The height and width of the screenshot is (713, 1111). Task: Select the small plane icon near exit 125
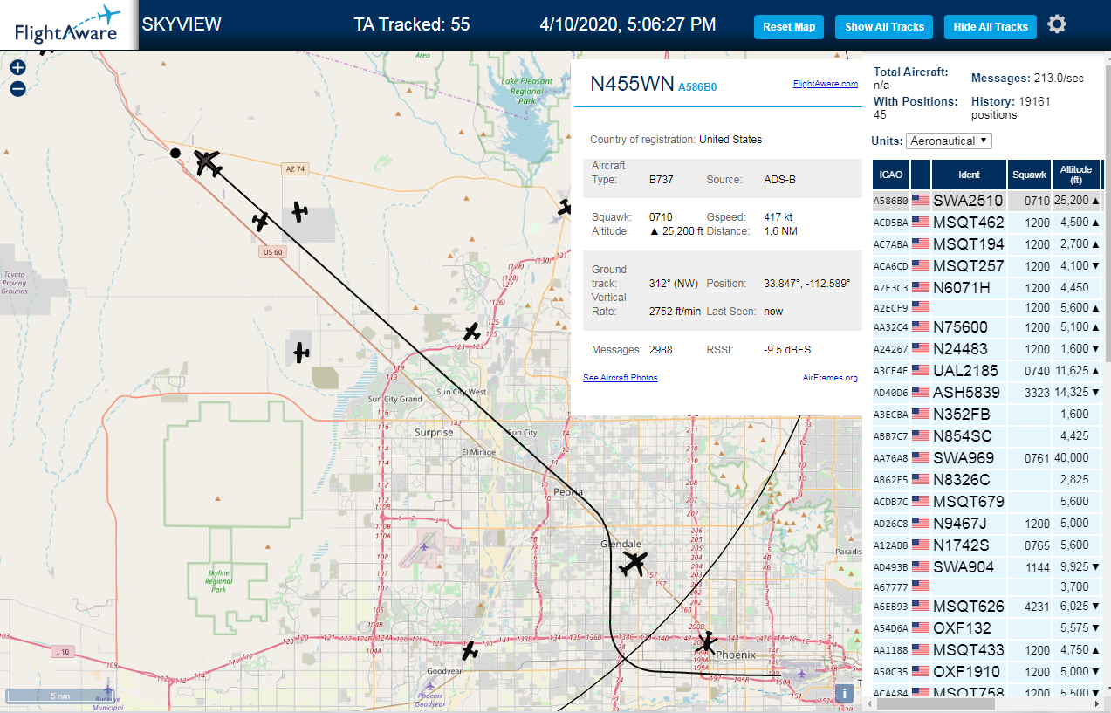471,332
